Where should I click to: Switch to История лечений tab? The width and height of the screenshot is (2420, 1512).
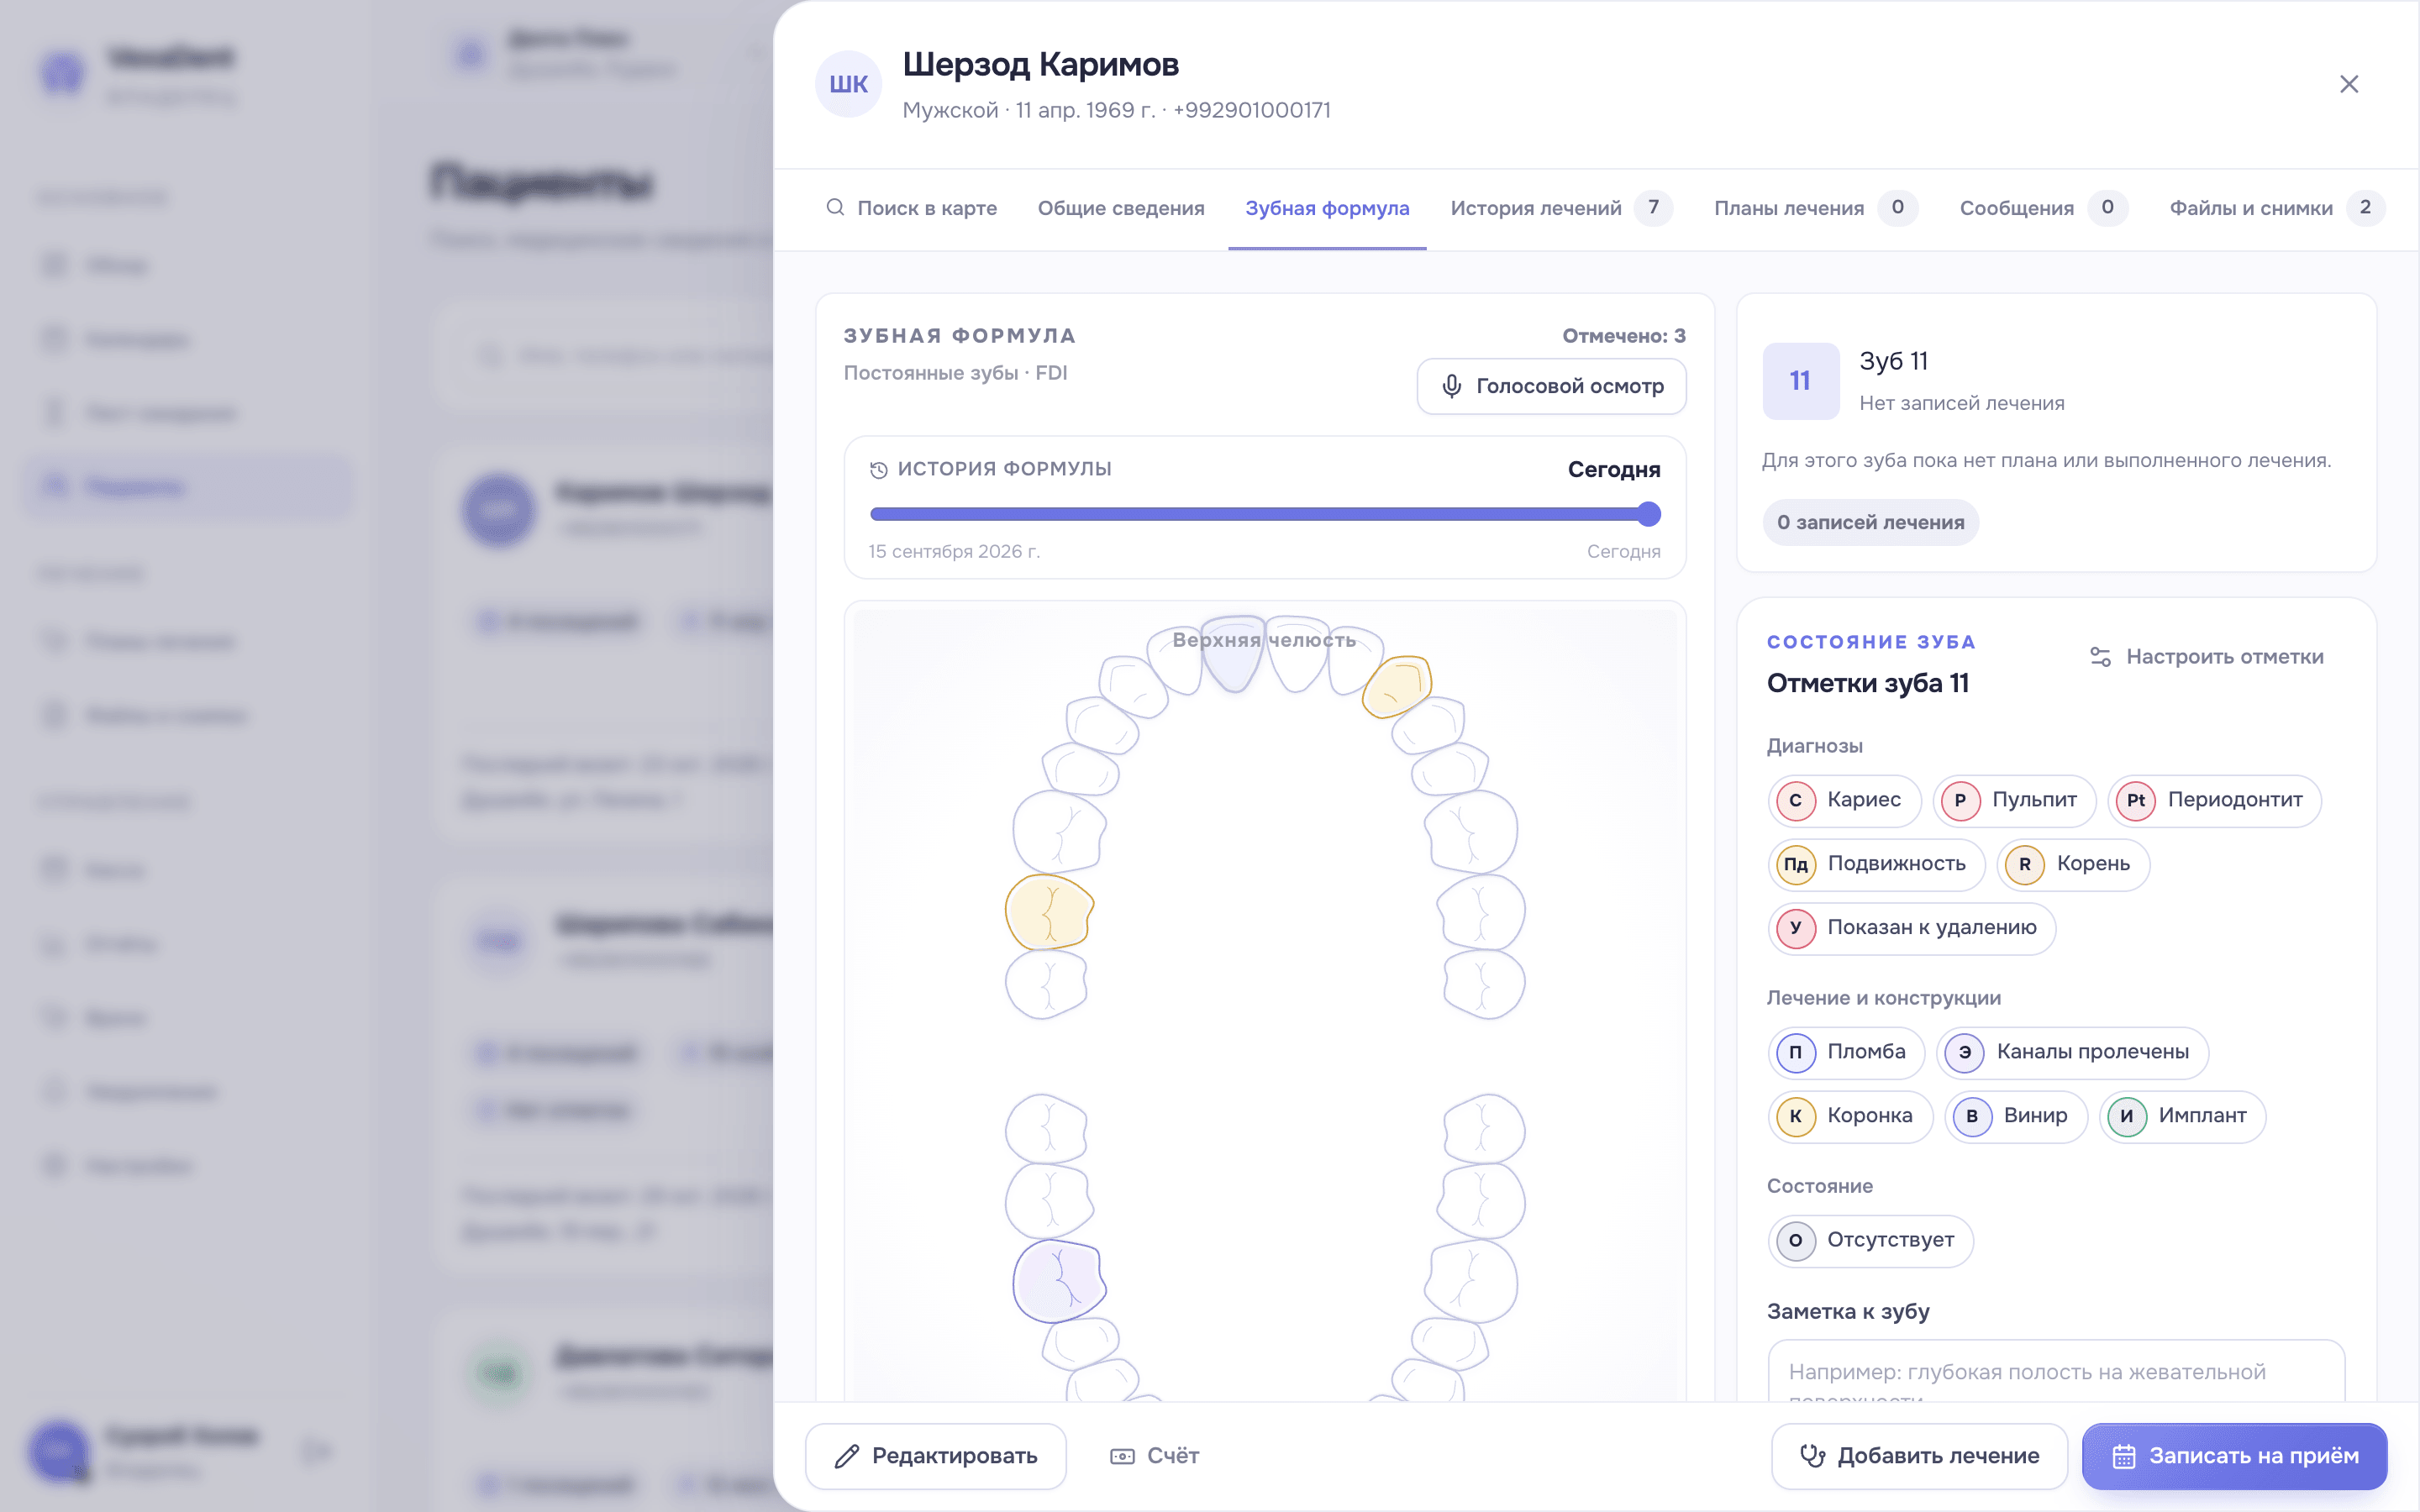[x=1561, y=207]
